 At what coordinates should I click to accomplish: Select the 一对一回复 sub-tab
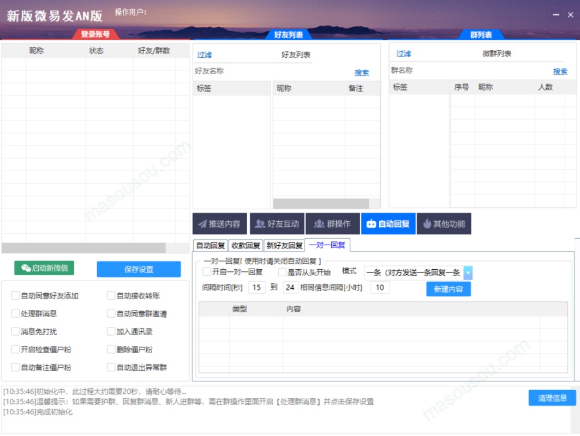pos(327,245)
